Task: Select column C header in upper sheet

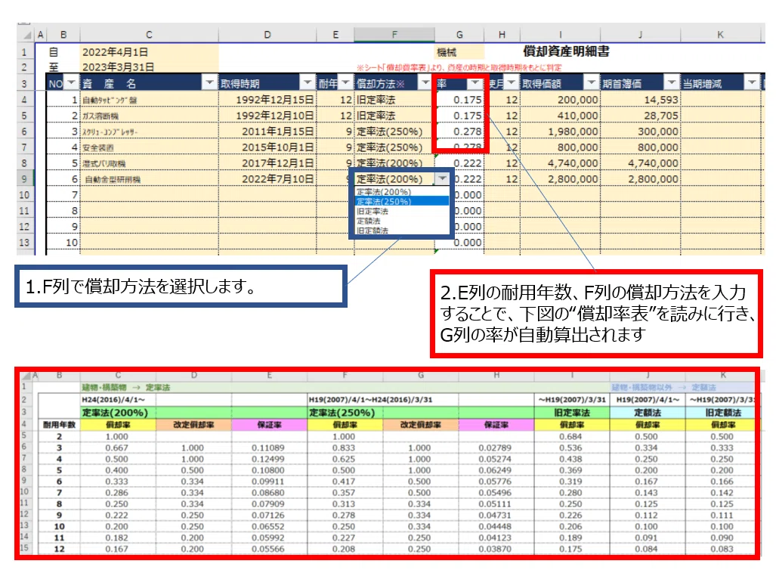Action: [149, 36]
